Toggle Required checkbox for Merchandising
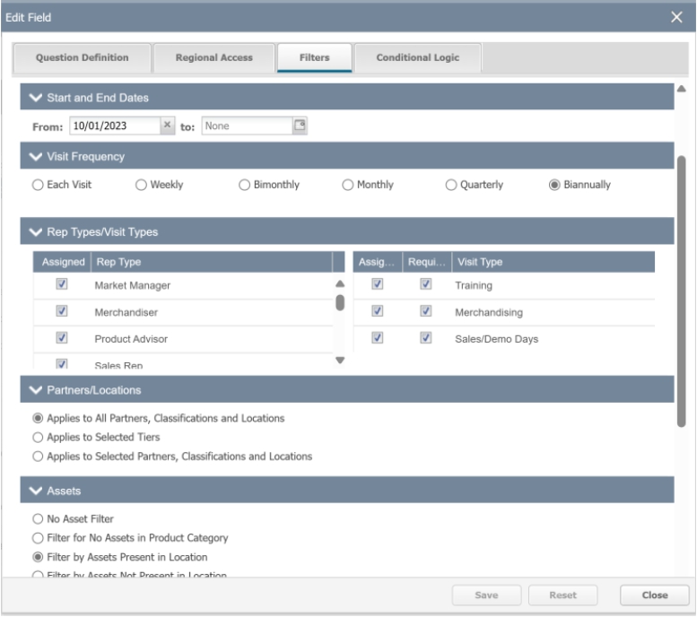 [426, 310]
